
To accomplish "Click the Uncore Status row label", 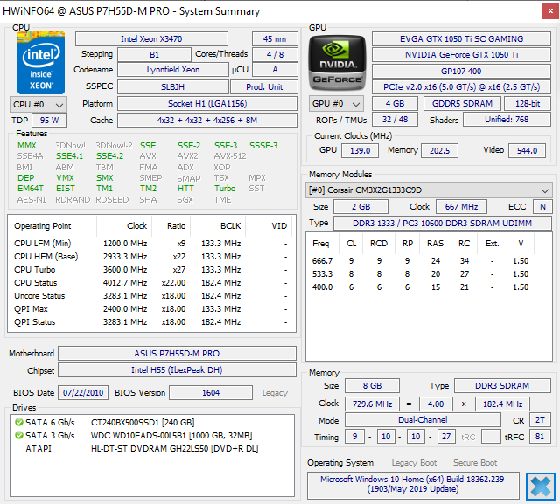I will 39,296.
